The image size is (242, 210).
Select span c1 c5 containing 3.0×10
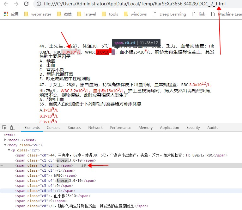56,160
